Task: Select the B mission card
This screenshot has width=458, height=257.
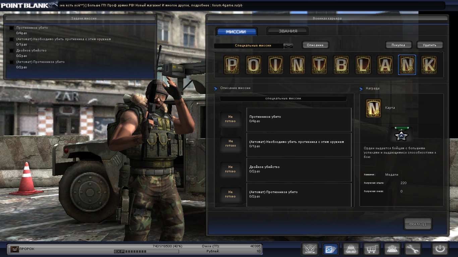Action: (x=341, y=65)
